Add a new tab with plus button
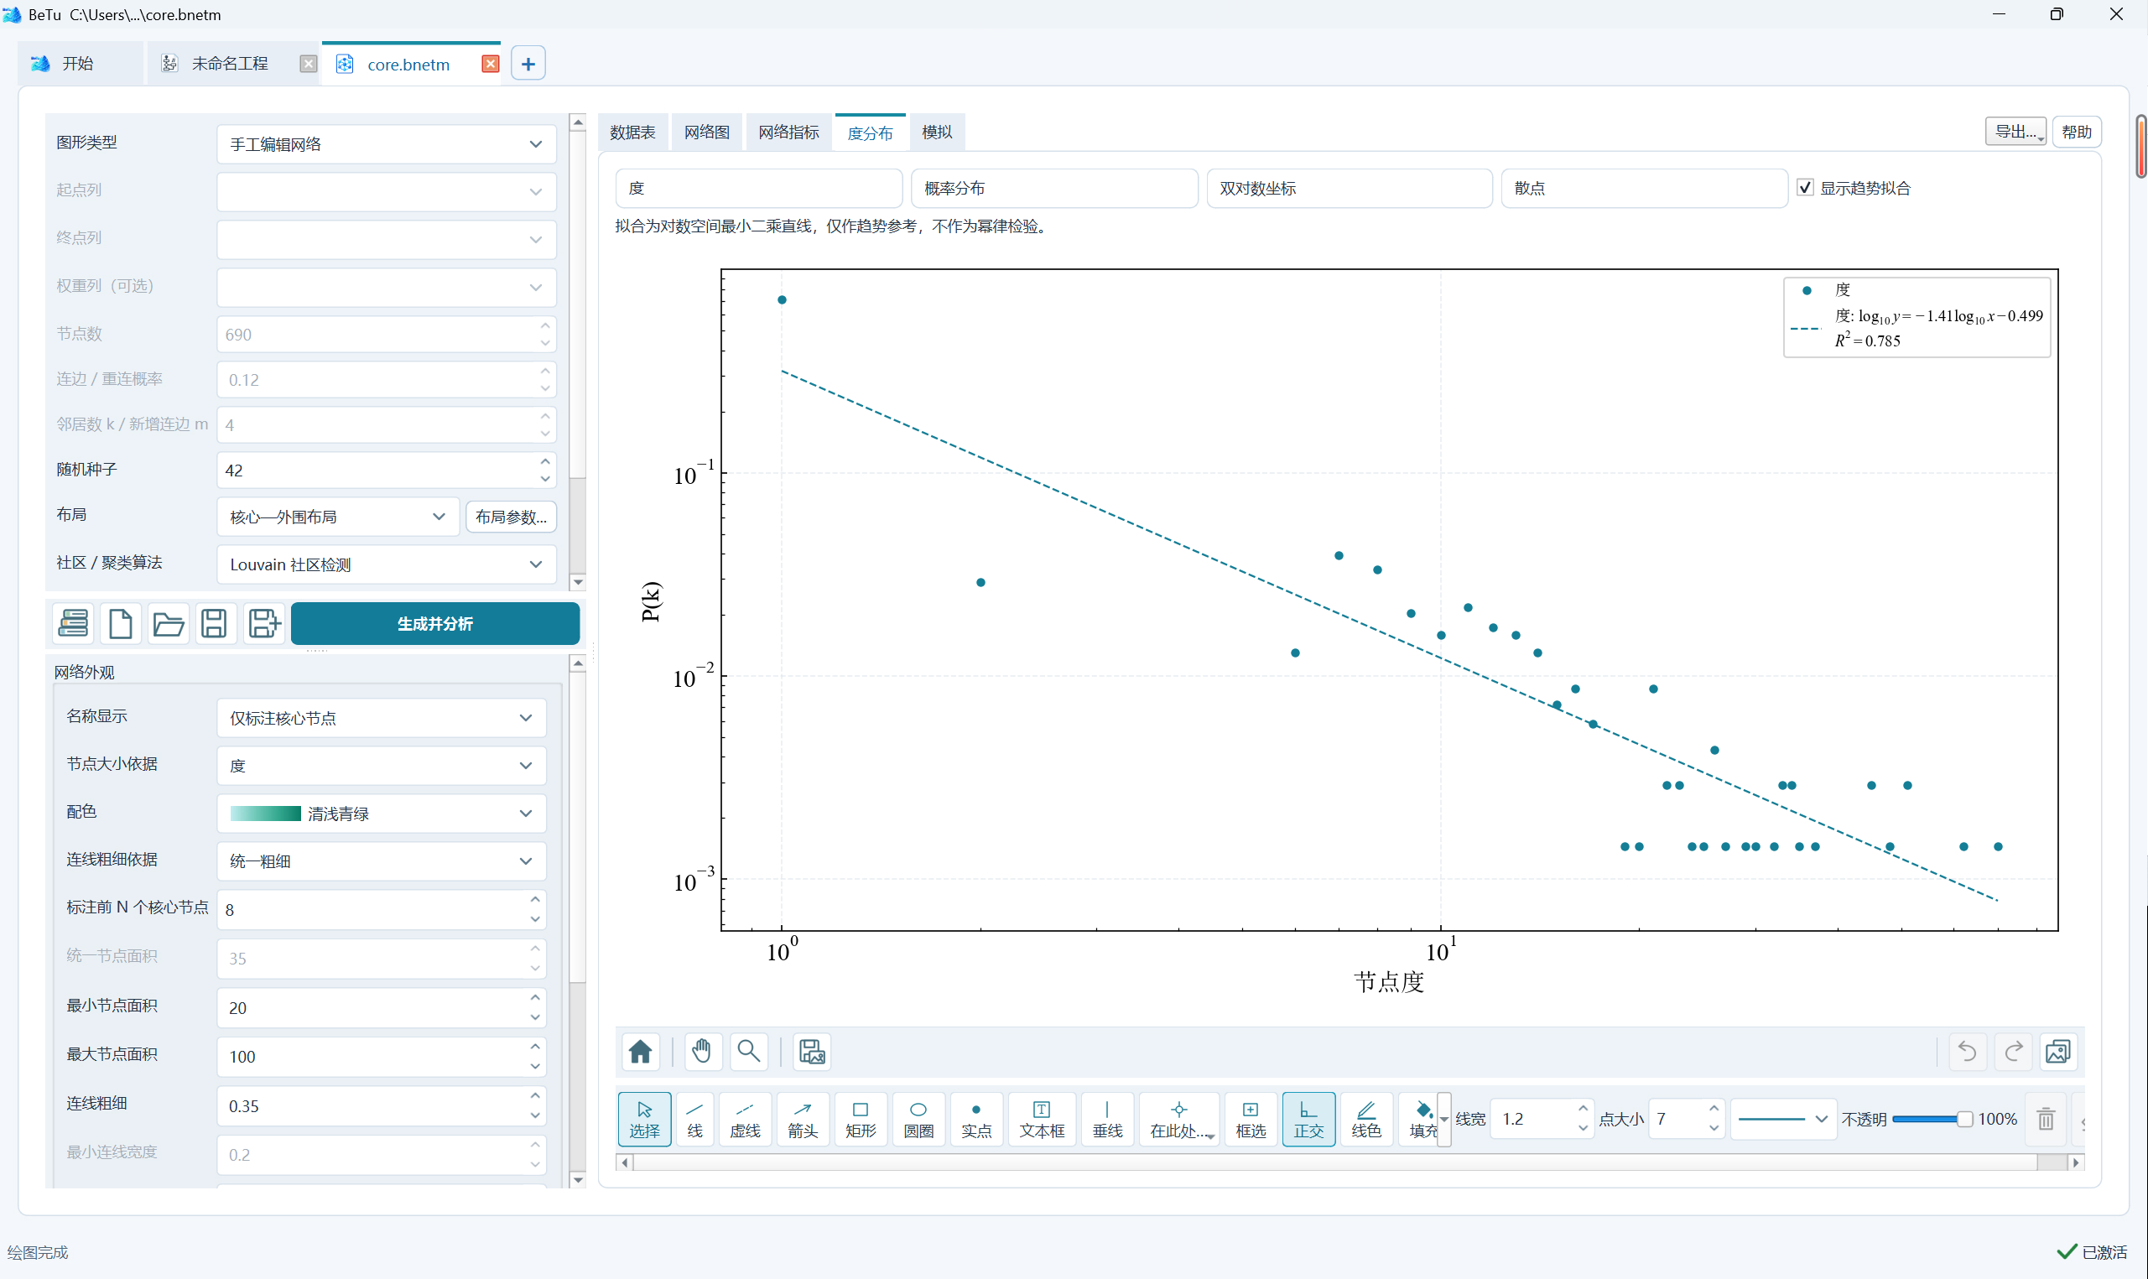This screenshot has width=2148, height=1279. pos(528,64)
